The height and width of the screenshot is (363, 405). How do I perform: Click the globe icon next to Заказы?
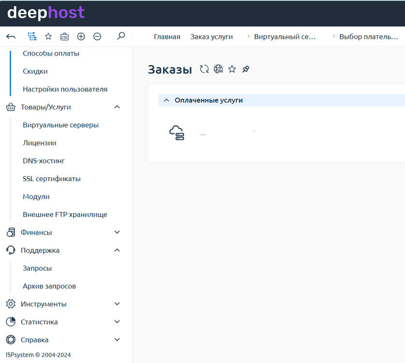[x=218, y=69]
